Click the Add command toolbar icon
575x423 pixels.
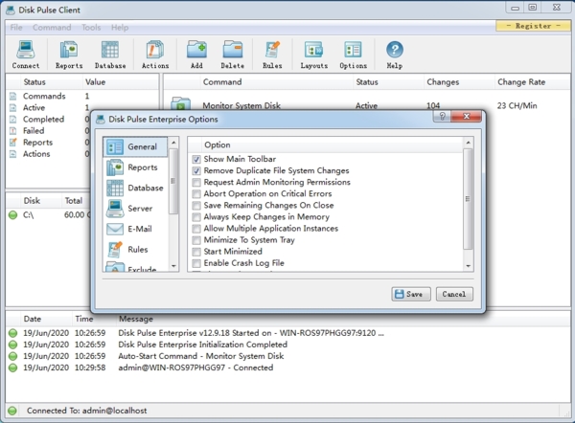pyautogui.click(x=196, y=55)
